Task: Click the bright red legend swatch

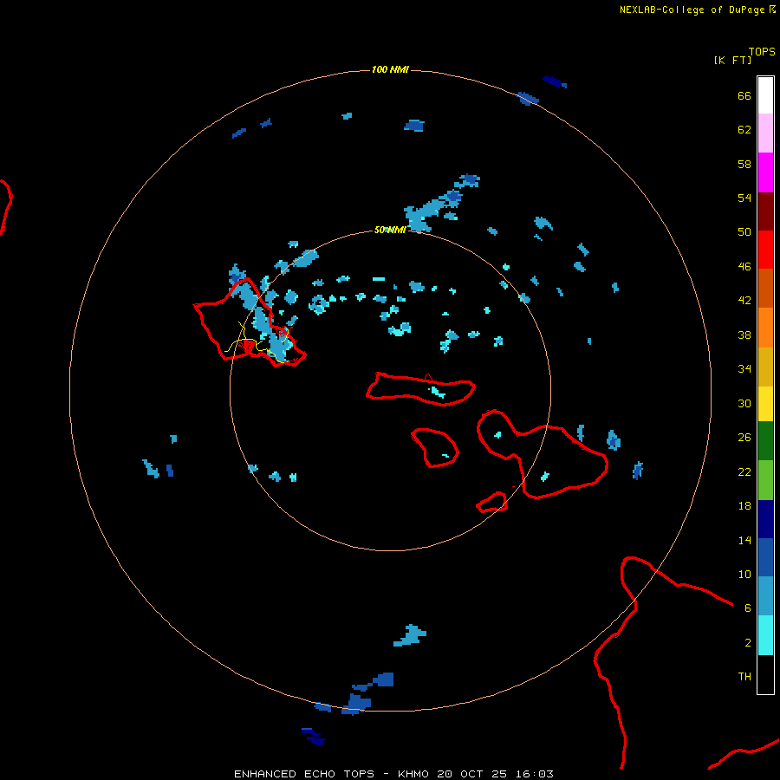Action: point(765,250)
